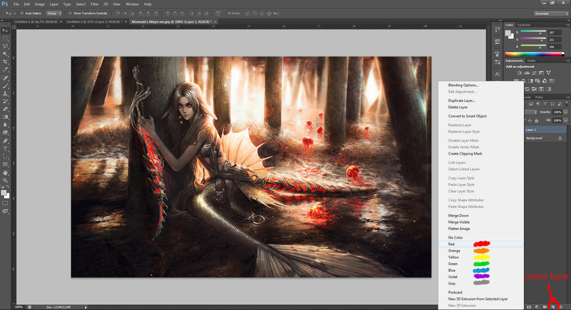Image resolution: width=571 pixels, height=310 pixels.
Task: Expand the status bar info arrow
Action: coord(86,307)
